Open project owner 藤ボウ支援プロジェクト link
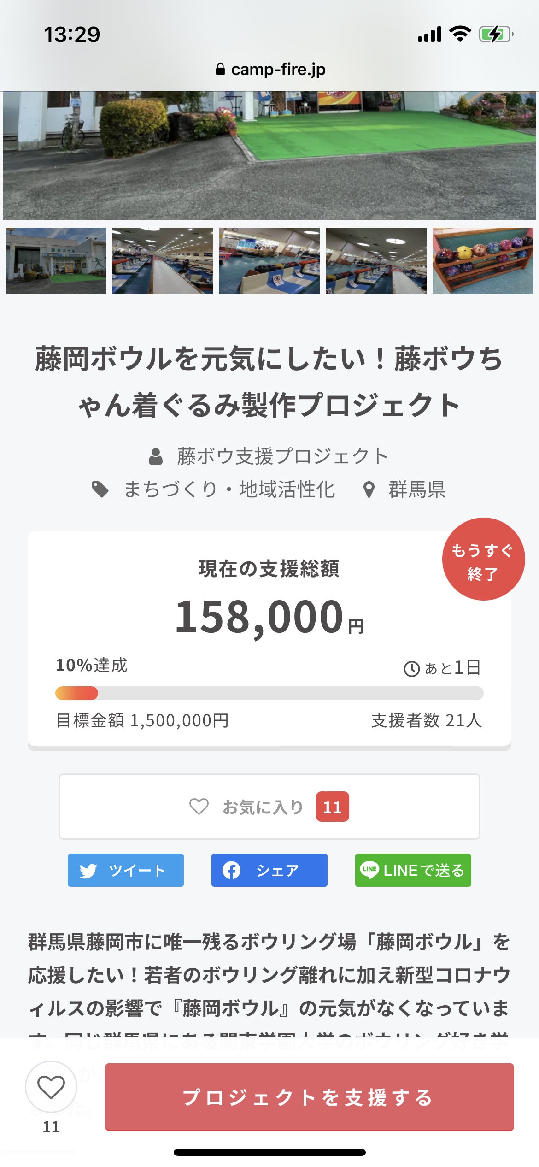Image resolution: width=539 pixels, height=1167 pixels. click(282, 456)
